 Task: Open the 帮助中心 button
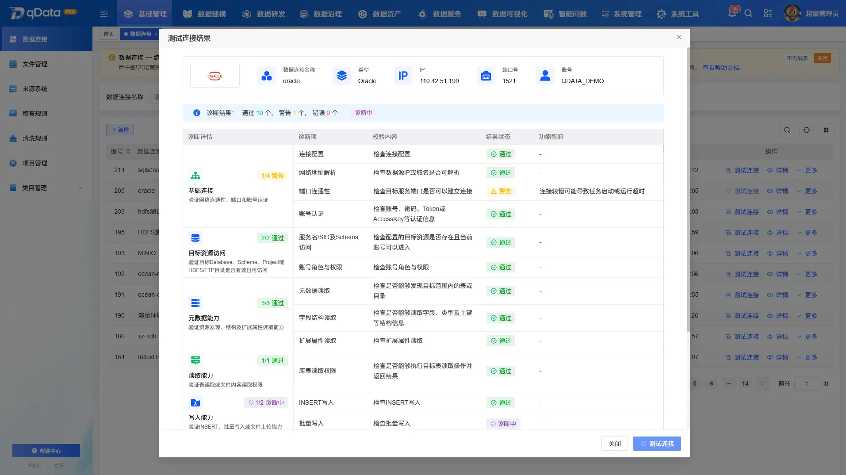pos(46,451)
